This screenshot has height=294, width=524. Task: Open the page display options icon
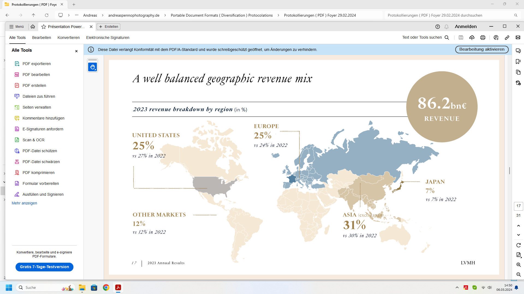point(519,255)
